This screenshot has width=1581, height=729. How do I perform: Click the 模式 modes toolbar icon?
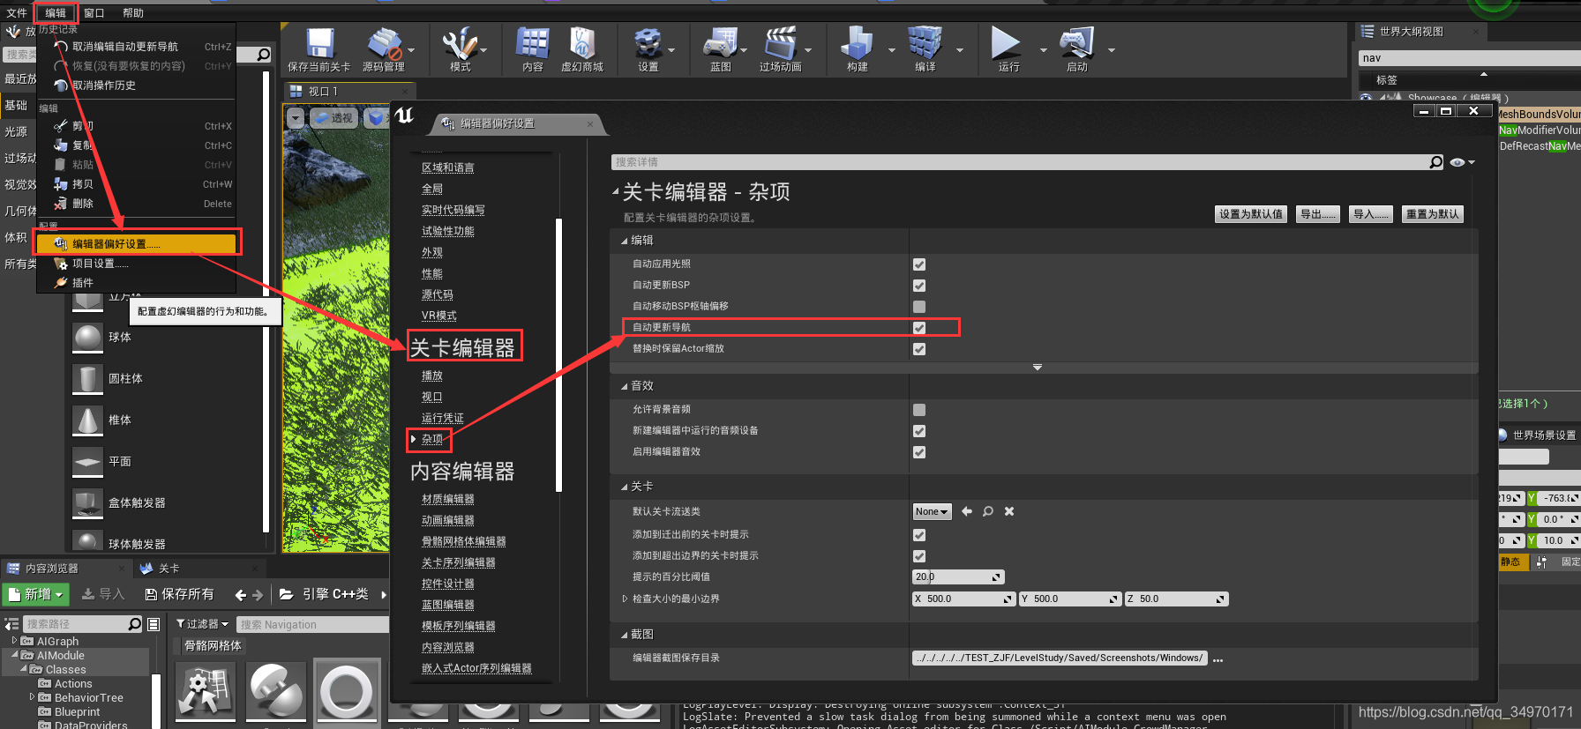(x=460, y=43)
